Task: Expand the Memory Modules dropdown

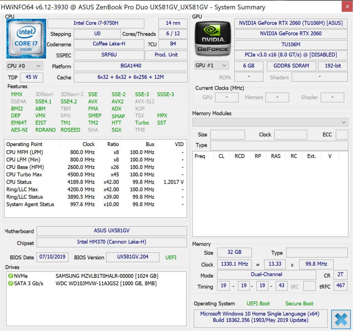Action: click(x=270, y=122)
